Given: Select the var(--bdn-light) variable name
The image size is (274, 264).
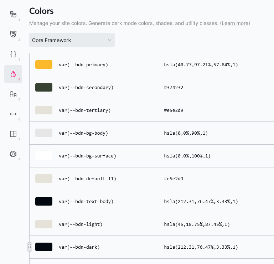Looking at the screenshot, I should [x=81, y=224].
